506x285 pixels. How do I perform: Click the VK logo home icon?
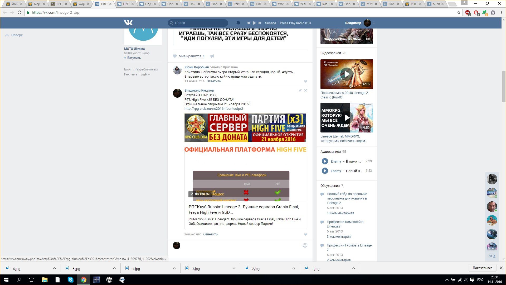pyautogui.click(x=128, y=23)
